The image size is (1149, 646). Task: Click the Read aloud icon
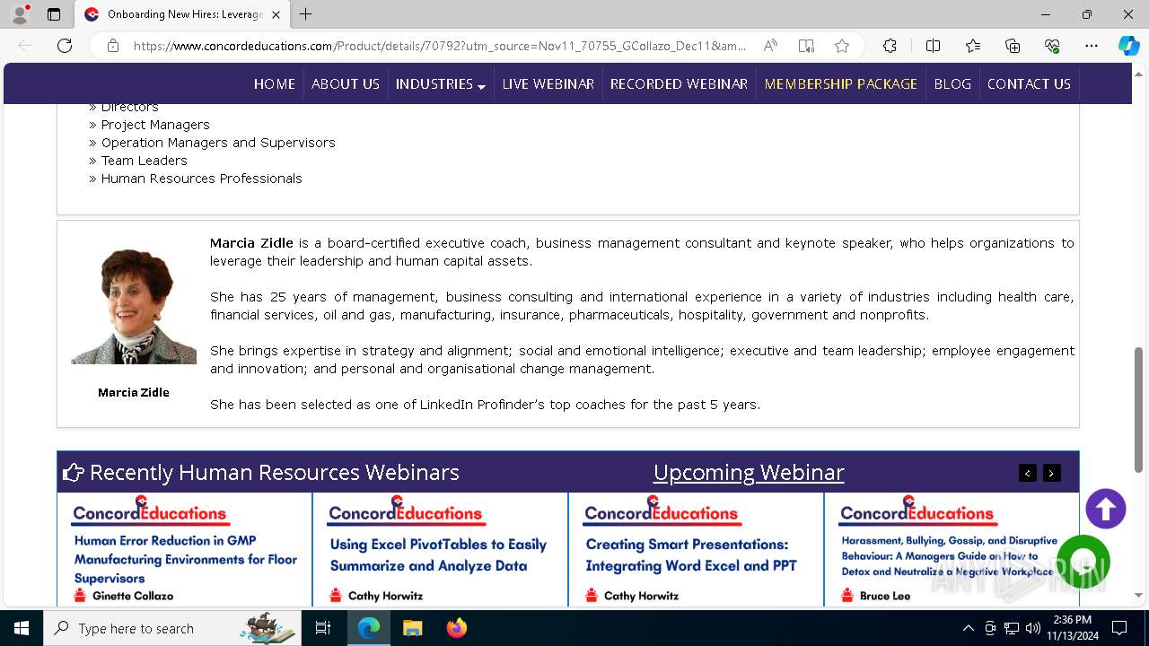coord(770,46)
